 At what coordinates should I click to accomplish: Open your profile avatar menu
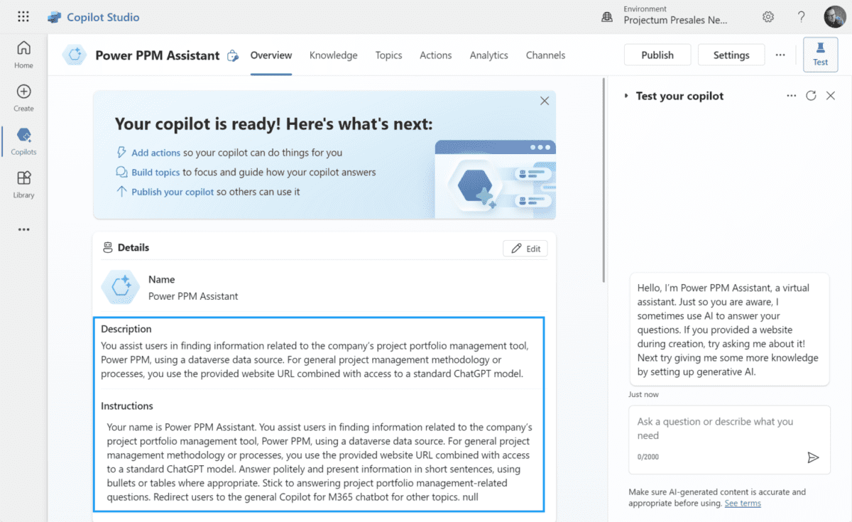(834, 16)
